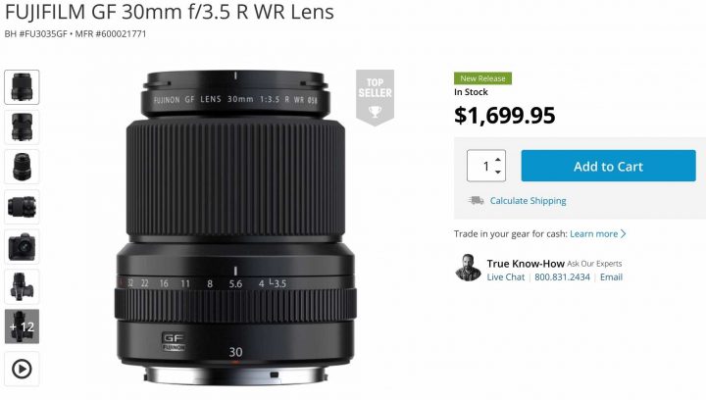The width and height of the screenshot is (706, 400).
Task: Select the angled top-view lens thumbnail
Action: (x=22, y=167)
